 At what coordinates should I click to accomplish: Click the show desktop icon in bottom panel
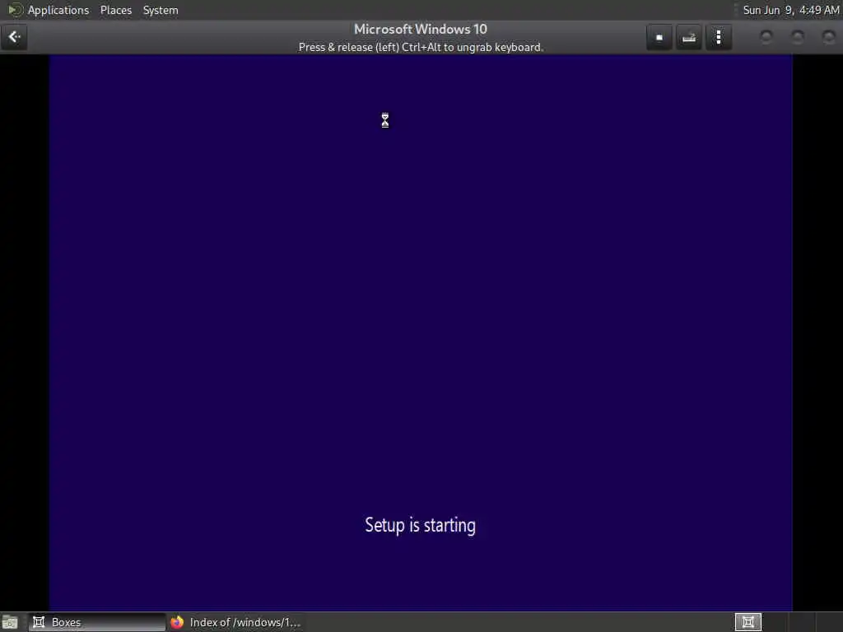[10, 622]
